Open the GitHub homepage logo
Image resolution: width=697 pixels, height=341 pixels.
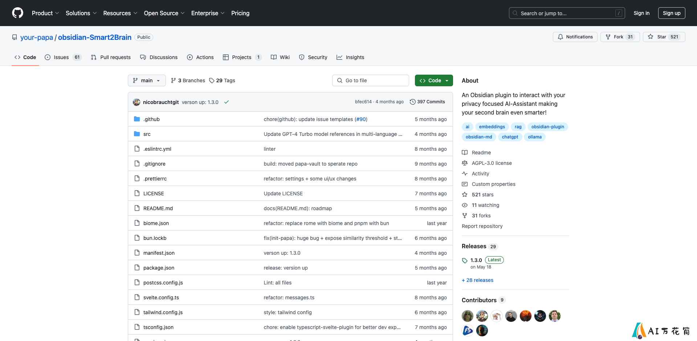[x=17, y=13]
